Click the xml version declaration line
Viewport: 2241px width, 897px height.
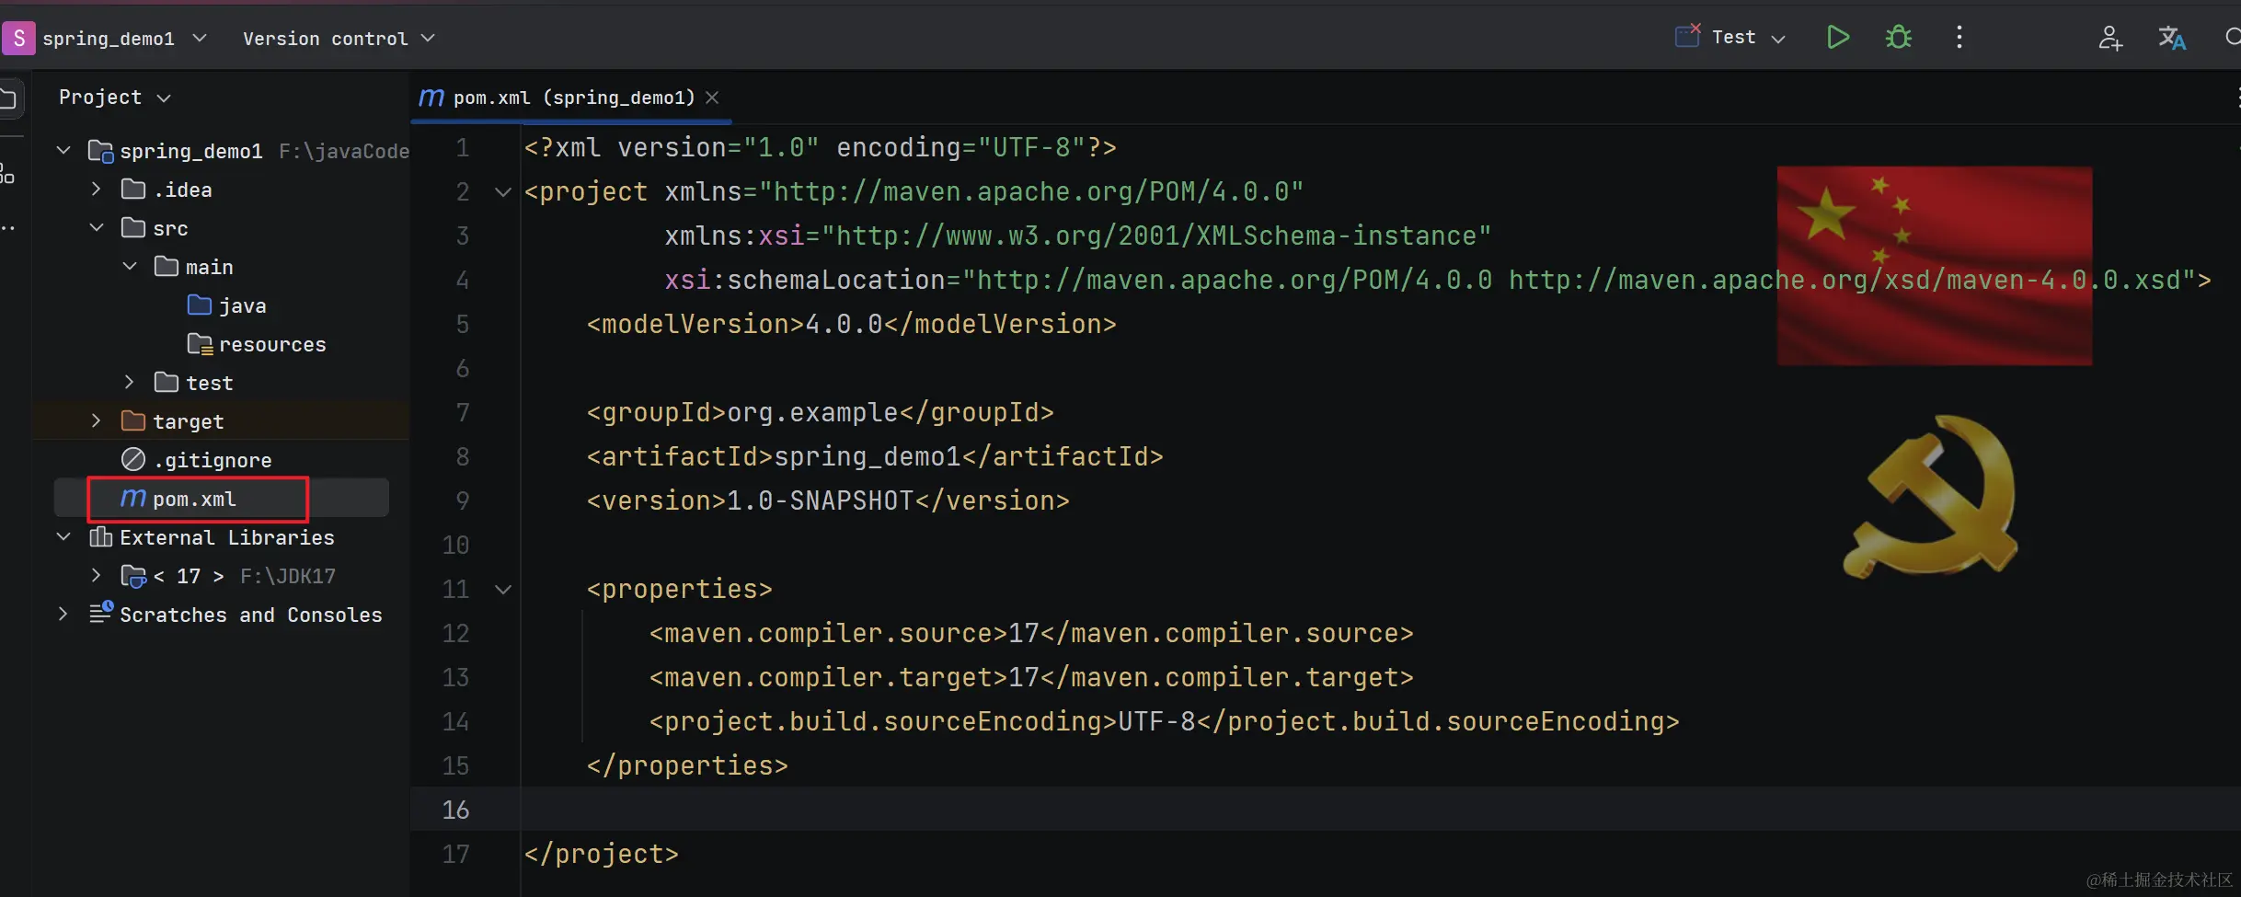pos(821,147)
